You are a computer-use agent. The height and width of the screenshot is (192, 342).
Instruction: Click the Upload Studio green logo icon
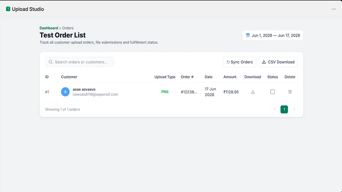pyautogui.click(x=8, y=9)
